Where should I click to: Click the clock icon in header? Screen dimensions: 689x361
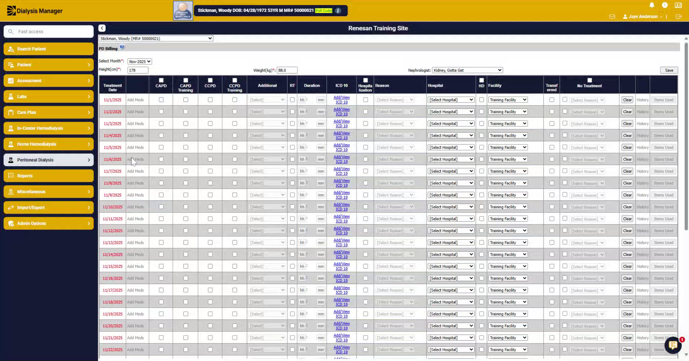[x=665, y=5]
